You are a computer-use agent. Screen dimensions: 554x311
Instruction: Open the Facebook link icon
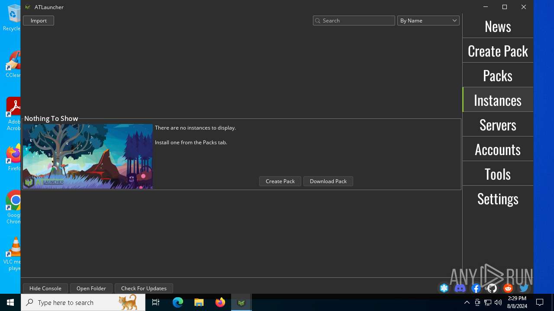point(476,288)
